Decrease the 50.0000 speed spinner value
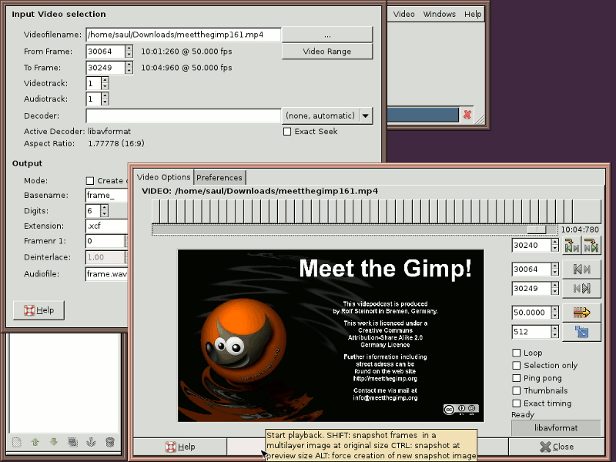This screenshot has height=462, width=616. click(x=554, y=316)
